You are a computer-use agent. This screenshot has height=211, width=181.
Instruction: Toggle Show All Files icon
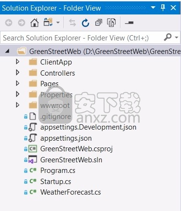pyautogui.click(x=111, y=23)
